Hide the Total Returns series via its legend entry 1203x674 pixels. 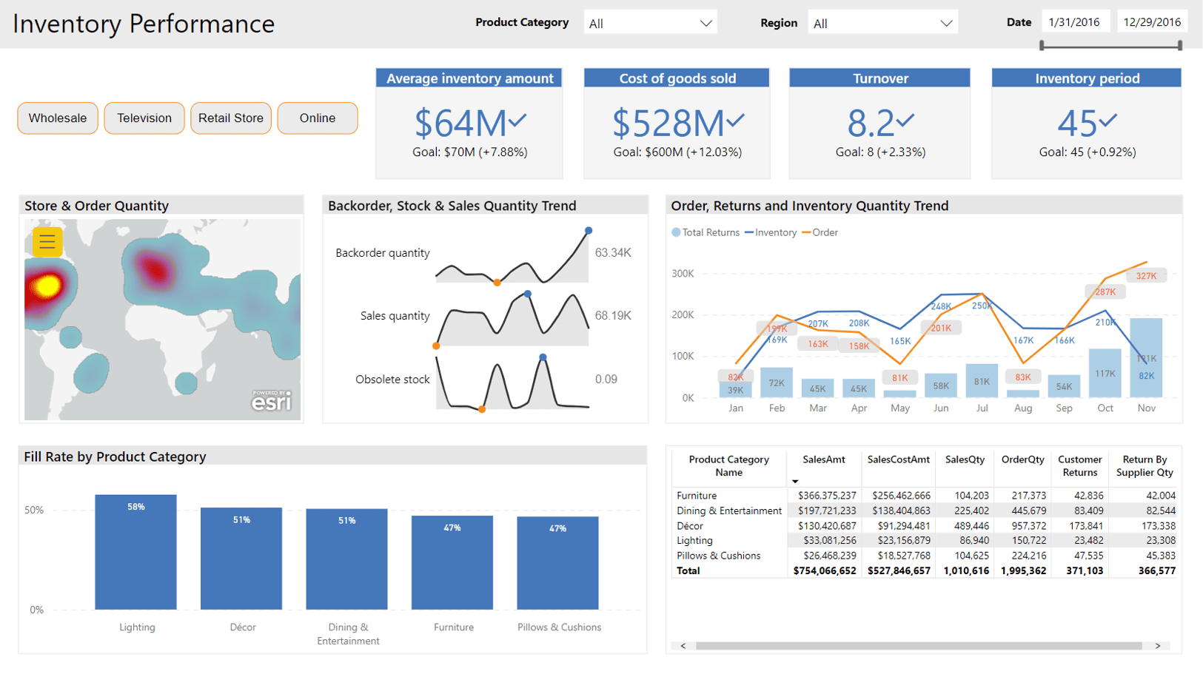(x=705, y=232)
